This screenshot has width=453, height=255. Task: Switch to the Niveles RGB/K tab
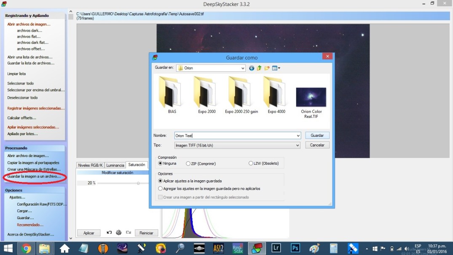coord(90,165)
